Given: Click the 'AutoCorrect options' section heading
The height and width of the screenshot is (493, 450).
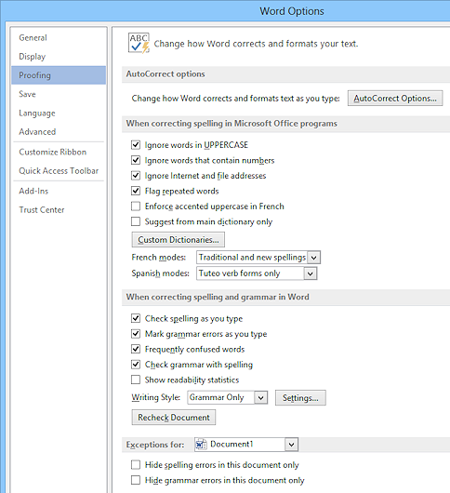Looking at the screenshot, I should point(165,74).
